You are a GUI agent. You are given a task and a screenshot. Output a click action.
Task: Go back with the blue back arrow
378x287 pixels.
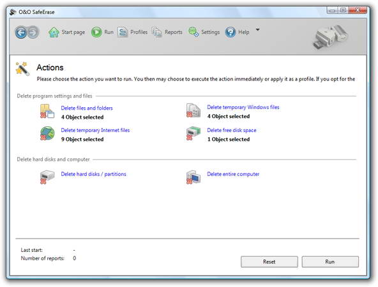tap(21, 33)
